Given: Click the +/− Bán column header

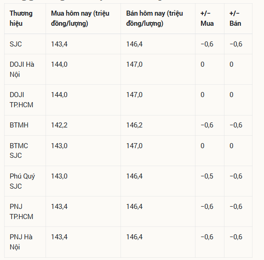Looking at the screenshot, I should pyautogui.click(x=235, y=18).
